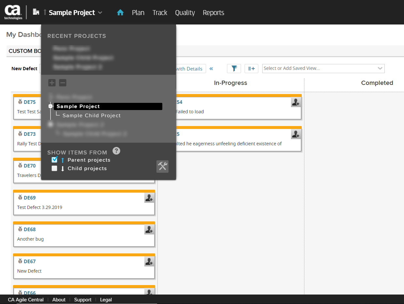Click the help question mark icon
404x304 pixels.
[116, 151]
